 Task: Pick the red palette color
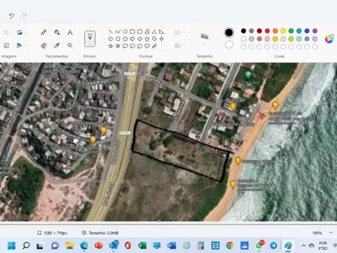click(267, 31)
